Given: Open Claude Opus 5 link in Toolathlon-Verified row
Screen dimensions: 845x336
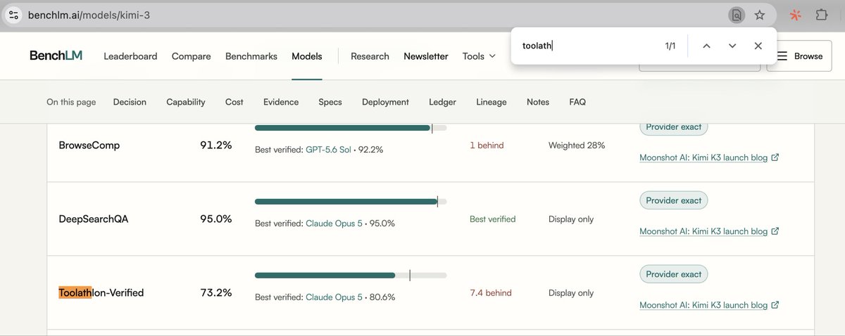Looking at the screenshot, I should 334,297.
